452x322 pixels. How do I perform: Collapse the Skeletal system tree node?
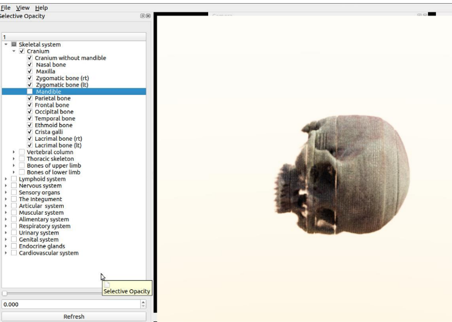pyautogui.click(x=6, y=44)
